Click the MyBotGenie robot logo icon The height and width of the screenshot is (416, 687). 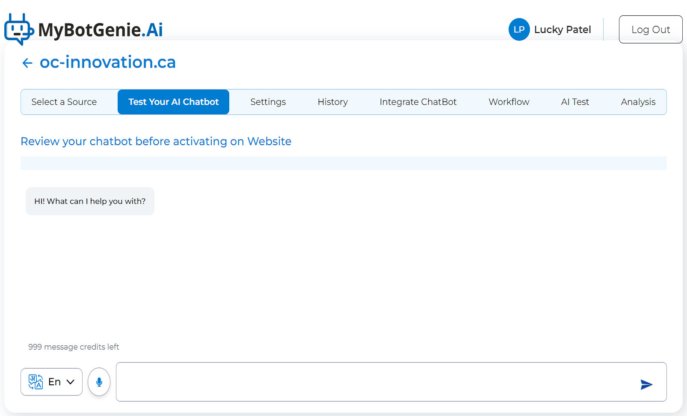coord(18,29)
